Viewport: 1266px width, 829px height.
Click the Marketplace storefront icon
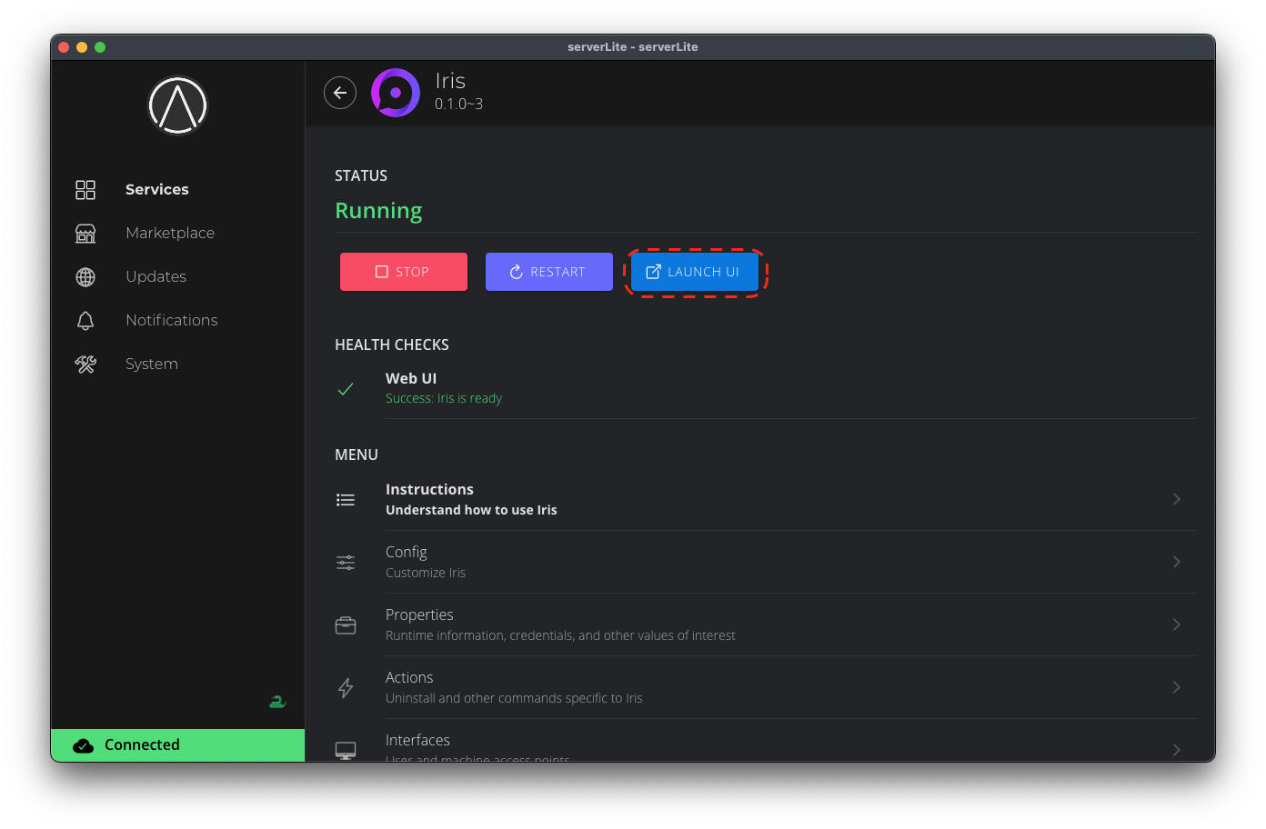pos(85,234)
